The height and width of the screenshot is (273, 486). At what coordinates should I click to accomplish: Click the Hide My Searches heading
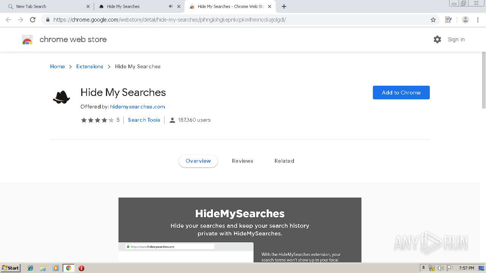(x=123, y=93)
